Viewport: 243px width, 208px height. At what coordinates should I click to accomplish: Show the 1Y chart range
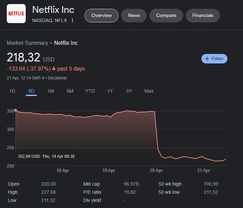click(110, 91)
